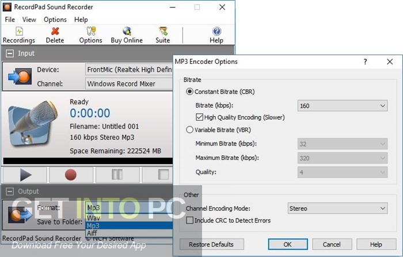The image size is (403, 257).
Task: Open the File menu
Action: (x=10, y=20)
